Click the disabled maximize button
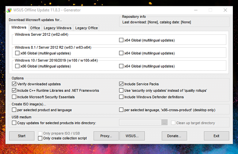Viewport: 238px width, 154px height. click(210, 10)
